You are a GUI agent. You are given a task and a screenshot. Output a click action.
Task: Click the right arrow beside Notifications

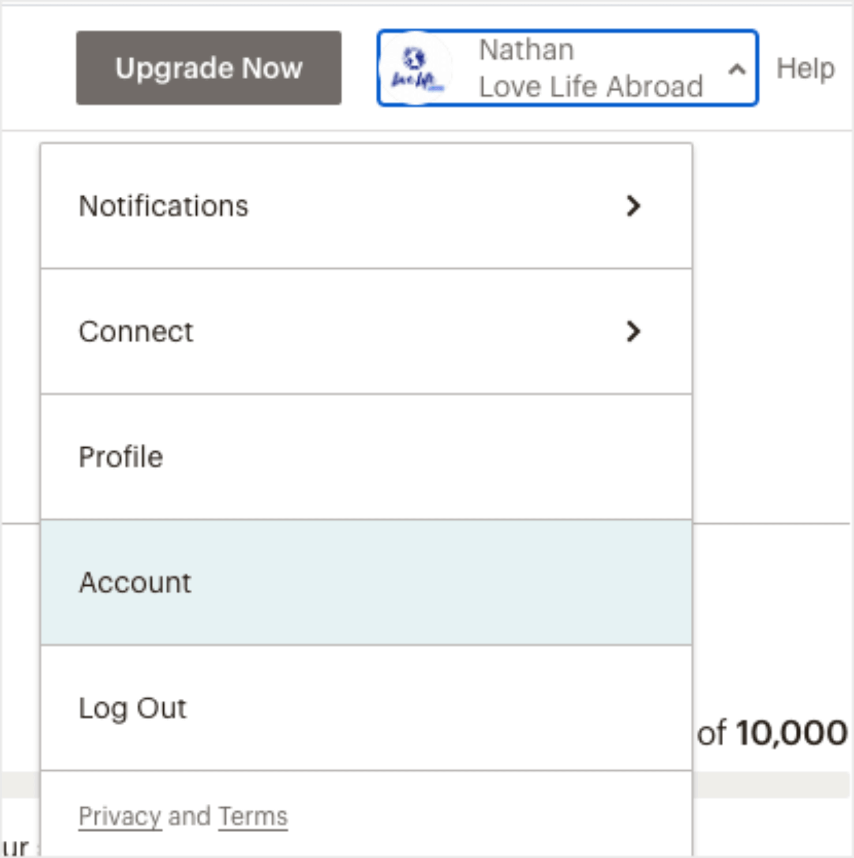click(634, 207)
